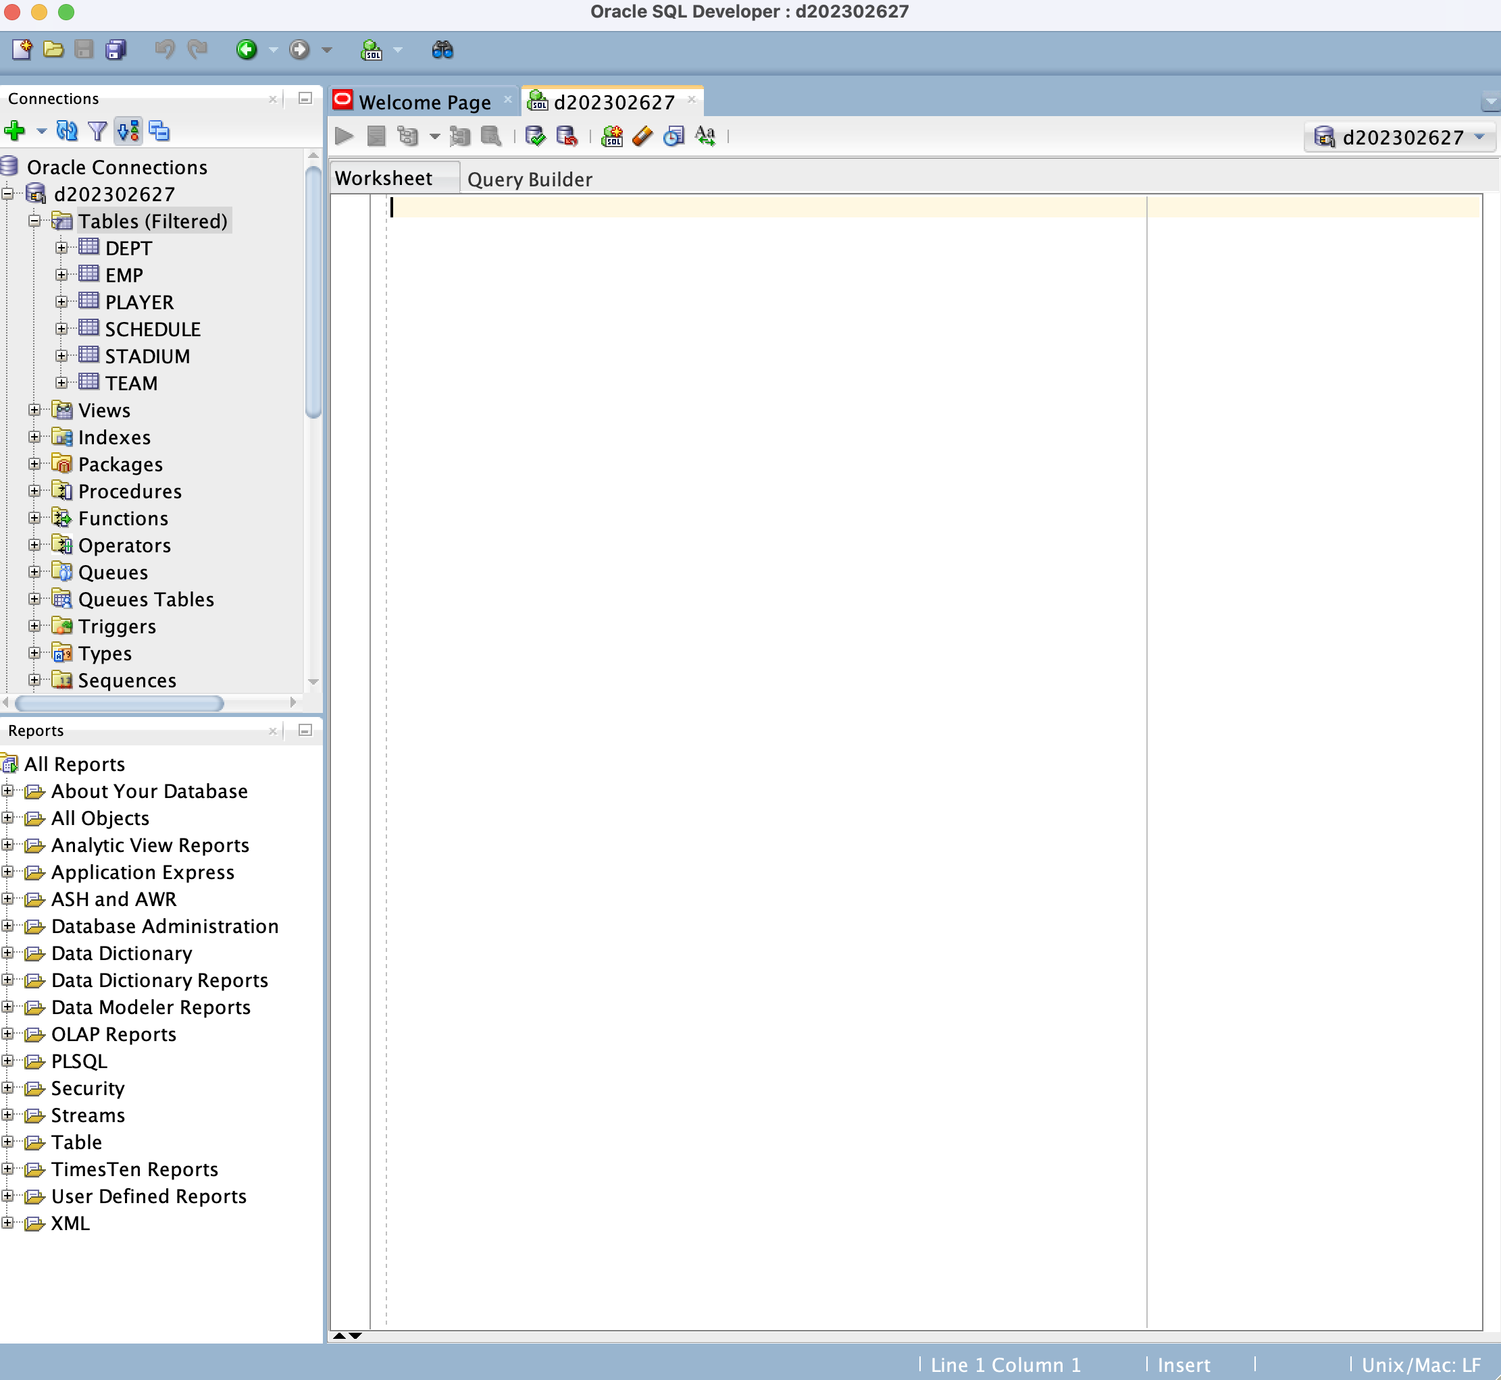The image size is (1501, 1380).
Task: Click the Run Script icon
Action: pyautogui.click(x=376, y=136)
